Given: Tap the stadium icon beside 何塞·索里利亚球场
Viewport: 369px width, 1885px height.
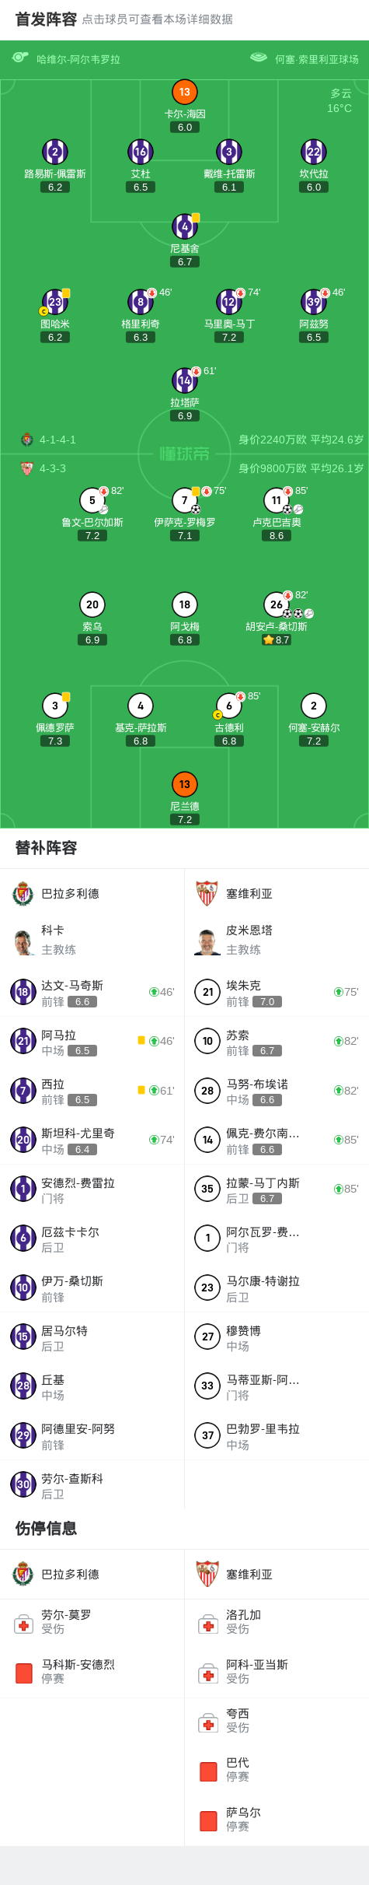Looking at the screenshot, I should (x=259, y=58).
